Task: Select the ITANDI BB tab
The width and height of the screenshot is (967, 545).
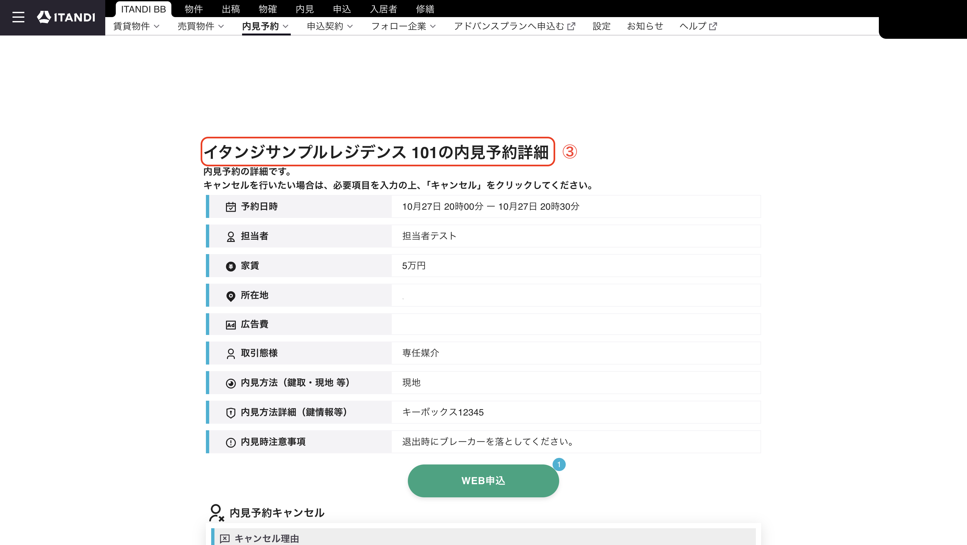Action: point(143,9)
